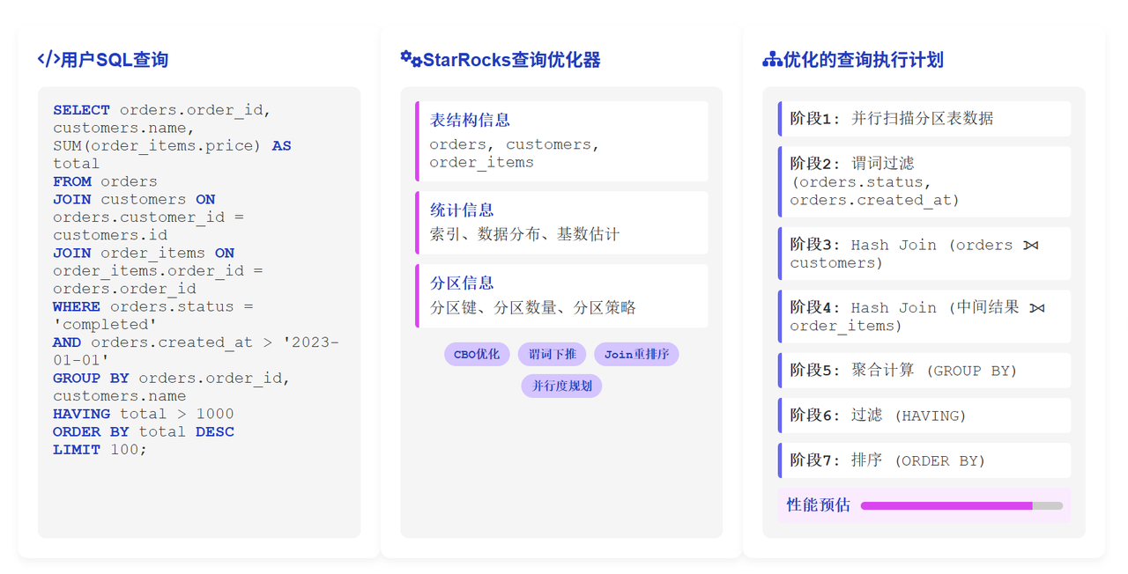Viewport: 1128px width, 574px height.
Task: Open 阶段1: 并行扫描分区表数据 step
Action: (x=924, y=119)
